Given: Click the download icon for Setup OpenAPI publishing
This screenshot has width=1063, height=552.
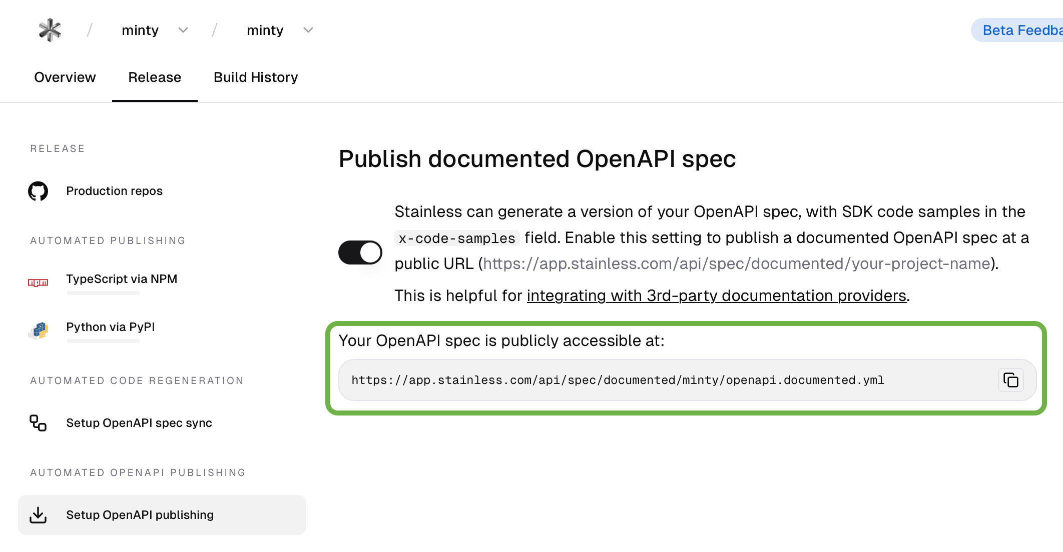Looking at the screenshot, I should (x=39, y=514).
